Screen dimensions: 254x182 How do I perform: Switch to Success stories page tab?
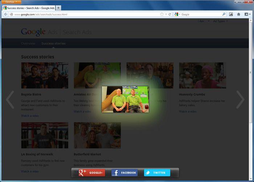pyautogui.click(x=53, y=44)
